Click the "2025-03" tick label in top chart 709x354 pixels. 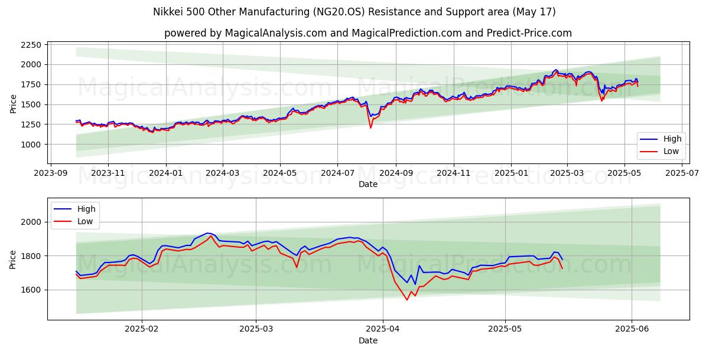click(x=567, y=173)
